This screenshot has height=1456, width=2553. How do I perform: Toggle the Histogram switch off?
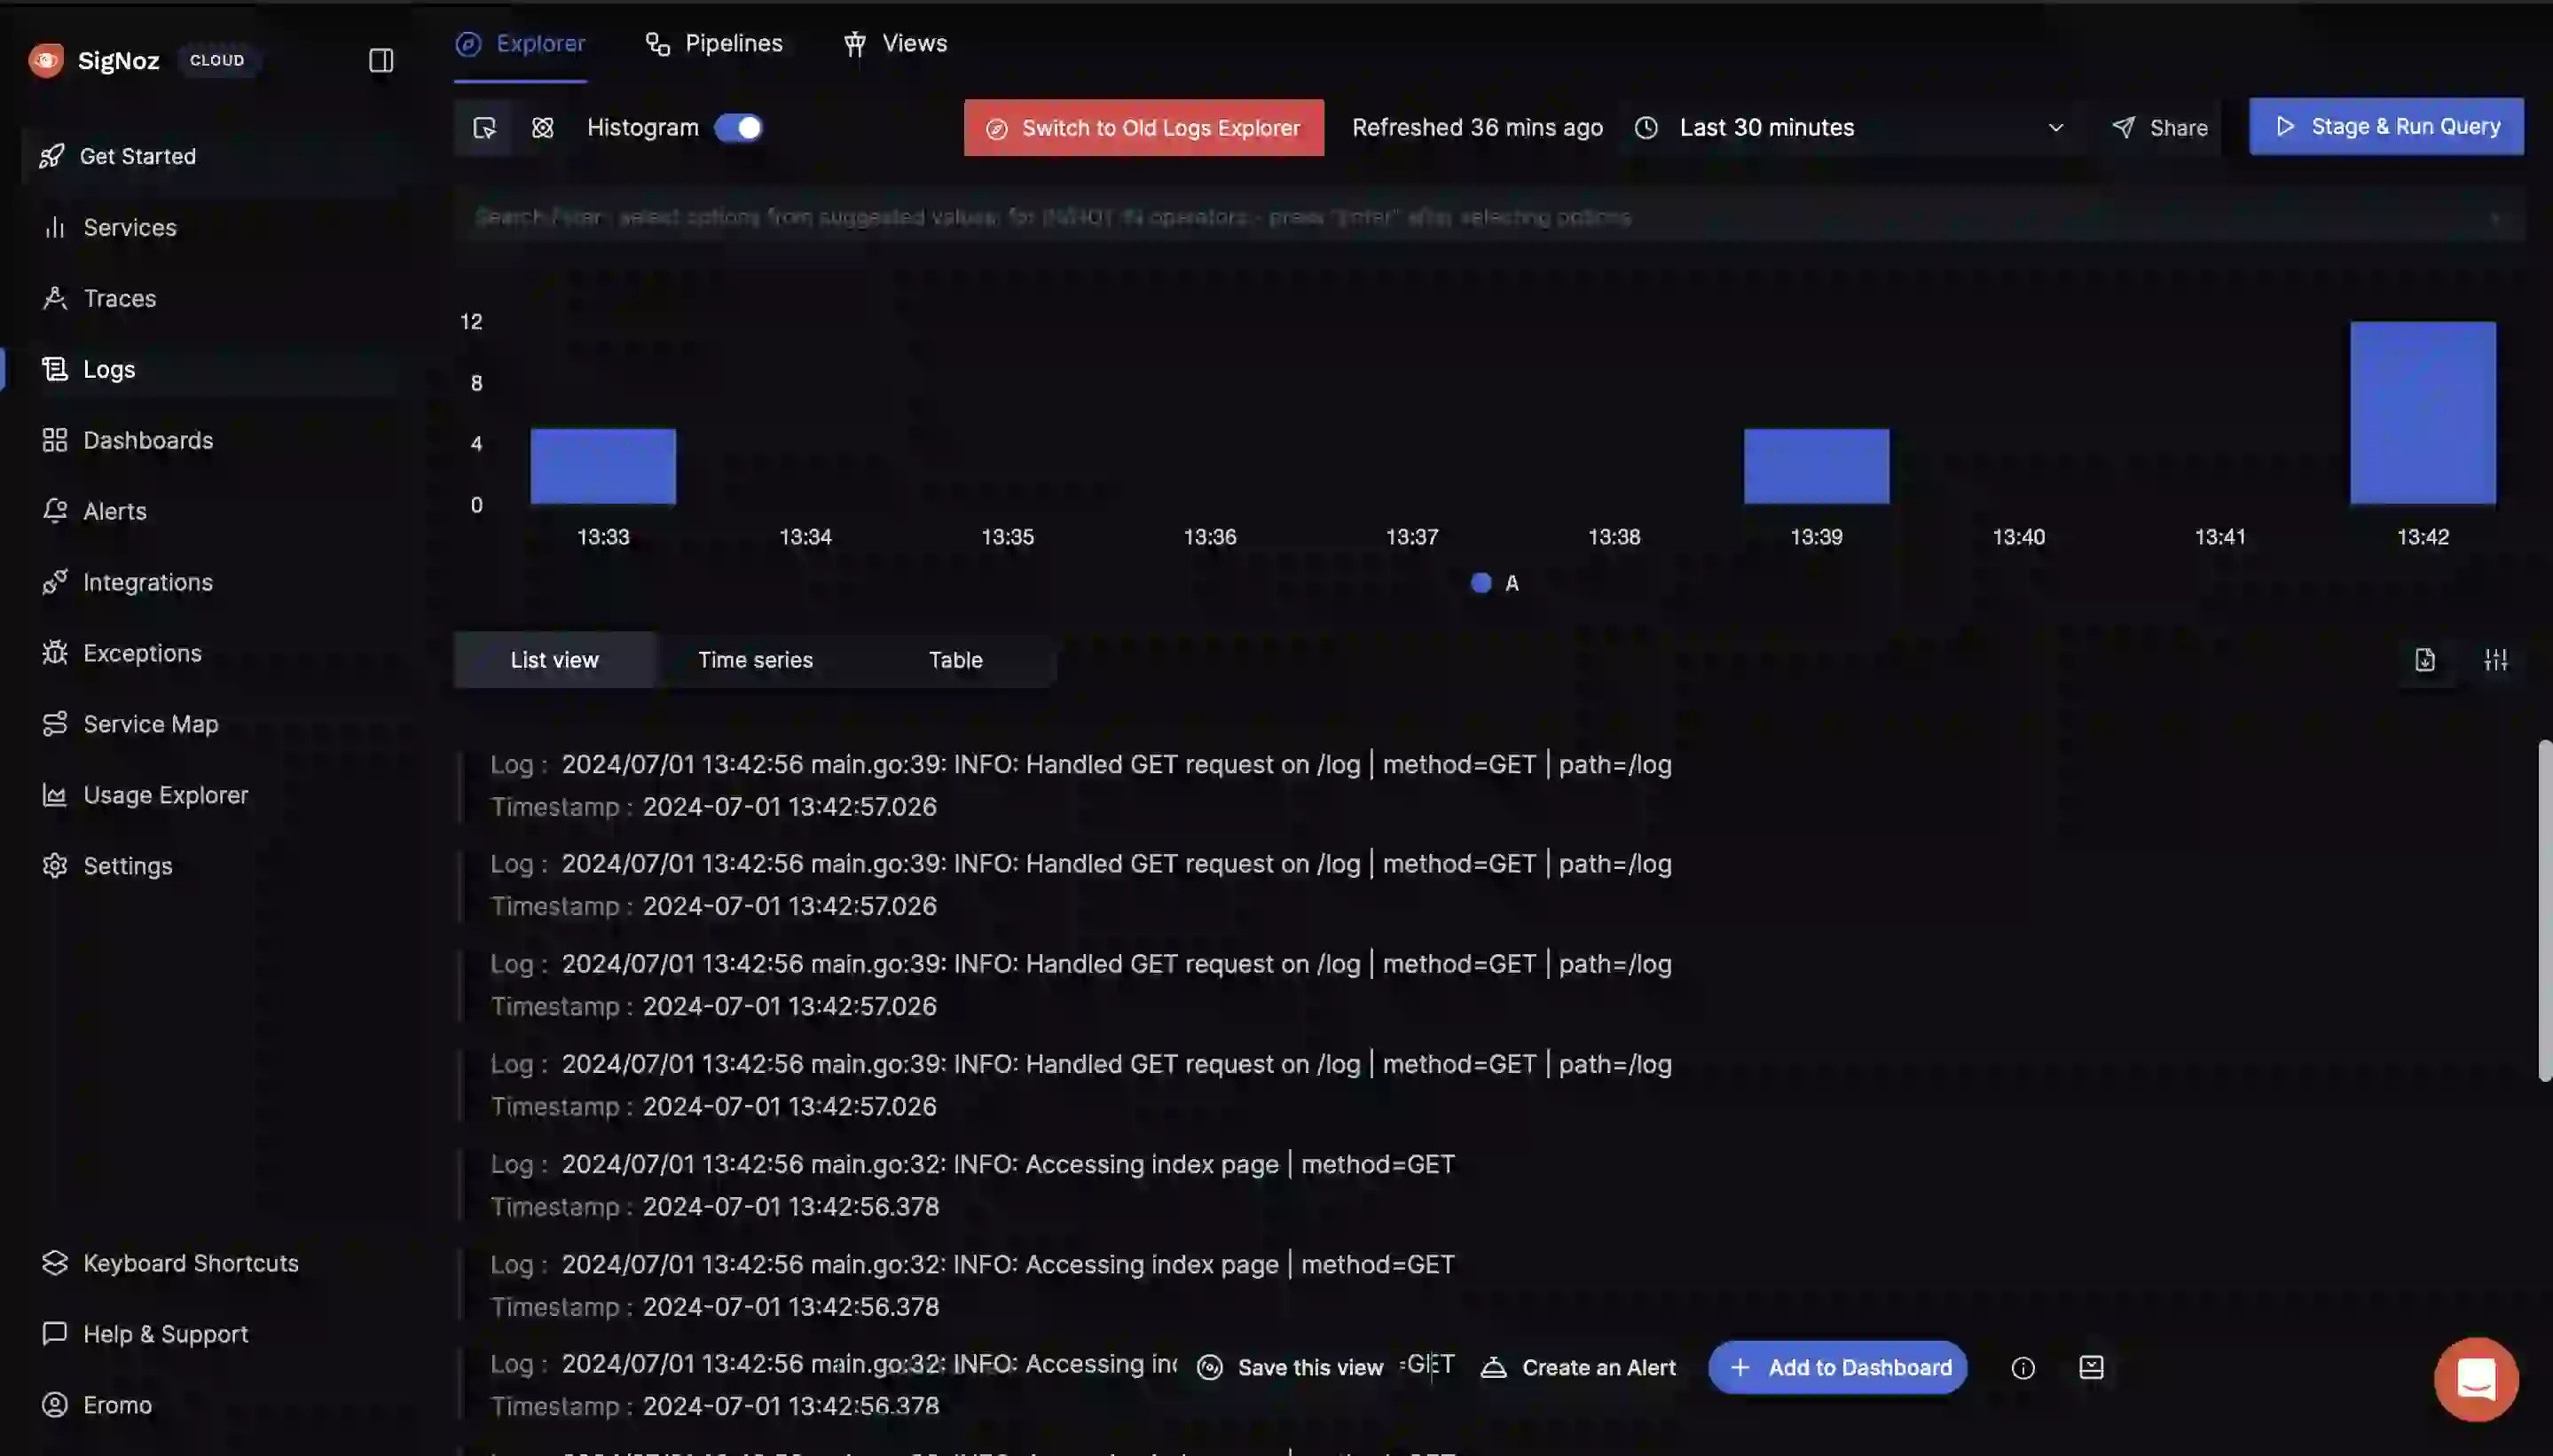coord(738,128)
